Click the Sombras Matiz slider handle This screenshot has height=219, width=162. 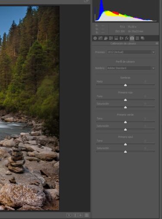[125, 85]
